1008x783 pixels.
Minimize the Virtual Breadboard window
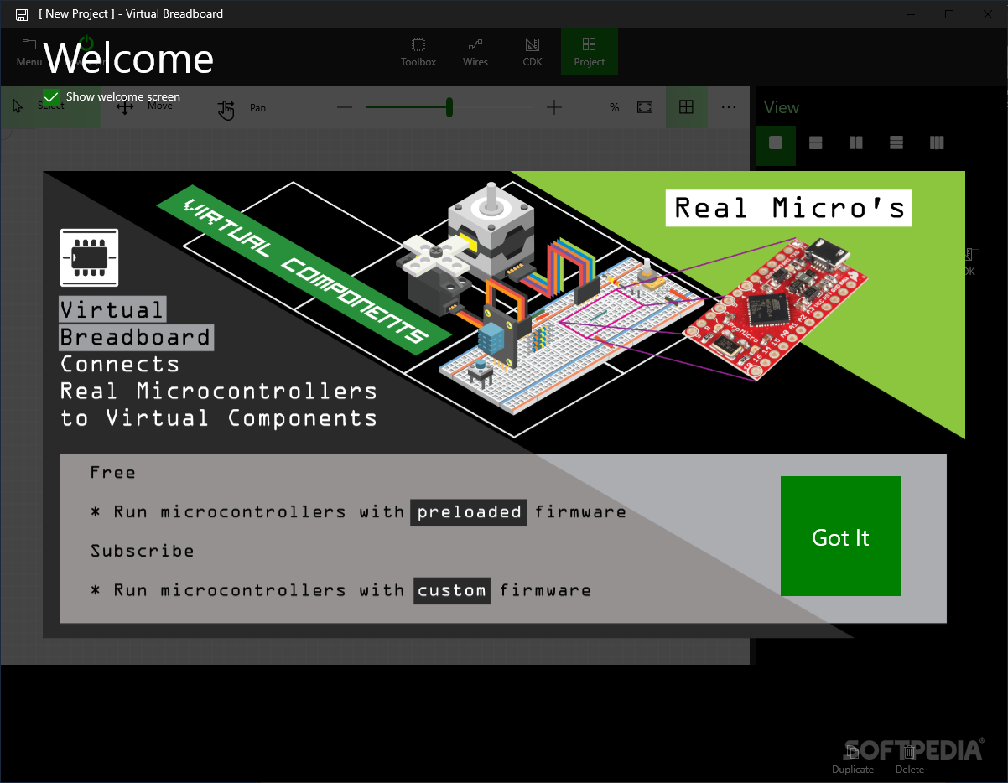tap(912, 14)
